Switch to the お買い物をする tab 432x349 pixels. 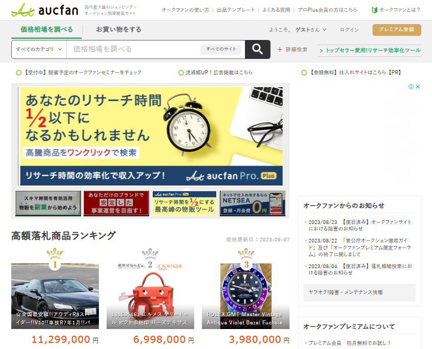click(x=118, y=30)
